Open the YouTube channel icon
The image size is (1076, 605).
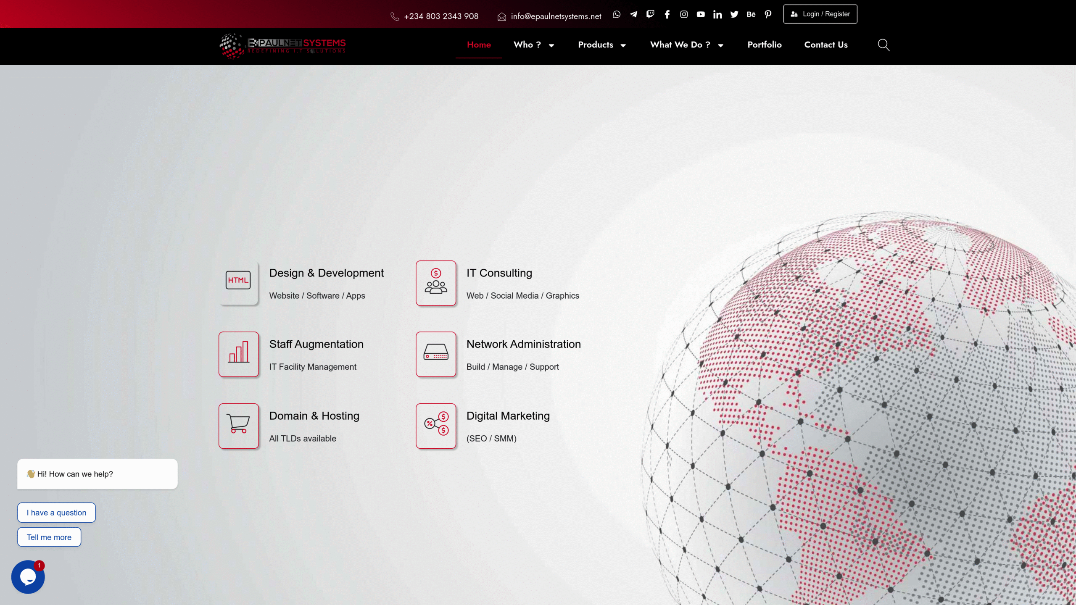[x=701, y=14]
